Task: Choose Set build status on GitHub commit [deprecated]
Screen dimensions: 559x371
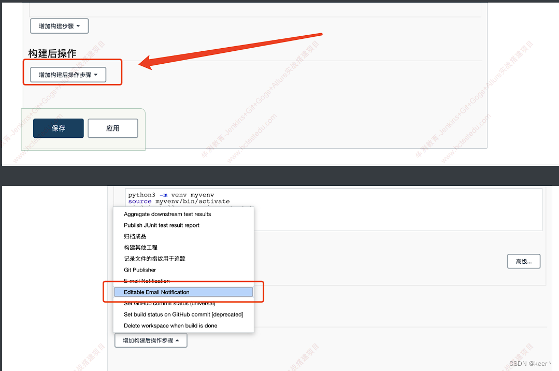Action: 183,315
